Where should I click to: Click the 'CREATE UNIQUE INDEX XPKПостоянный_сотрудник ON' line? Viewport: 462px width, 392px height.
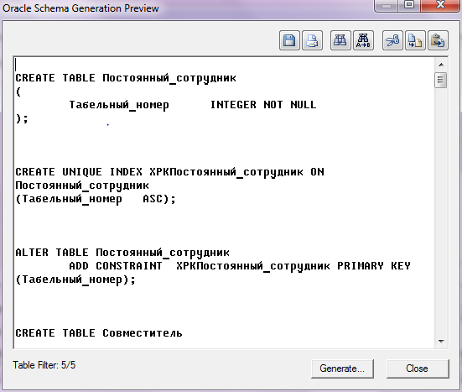point(169,172)
